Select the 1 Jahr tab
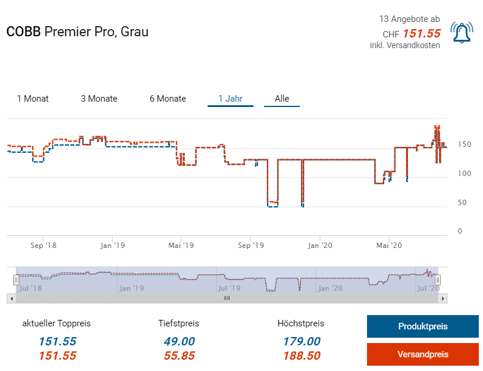 [x=230, y=99]
